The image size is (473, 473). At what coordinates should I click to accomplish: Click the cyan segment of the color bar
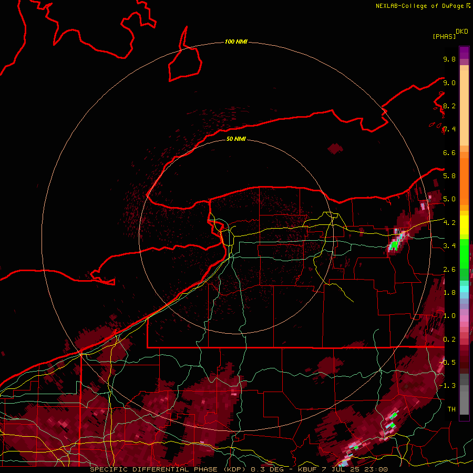click(x=464, y=289)
